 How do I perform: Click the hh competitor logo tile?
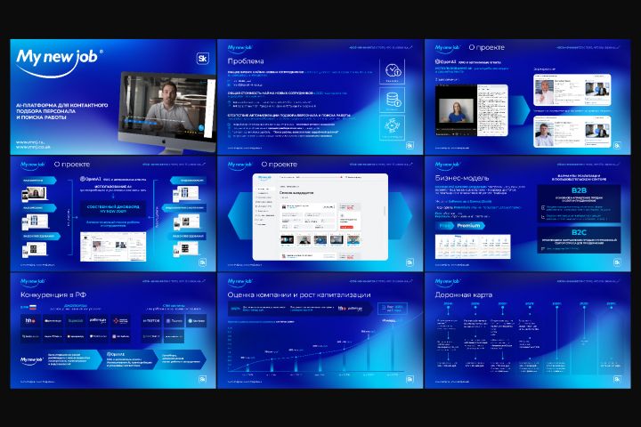[x=30, y=321]
